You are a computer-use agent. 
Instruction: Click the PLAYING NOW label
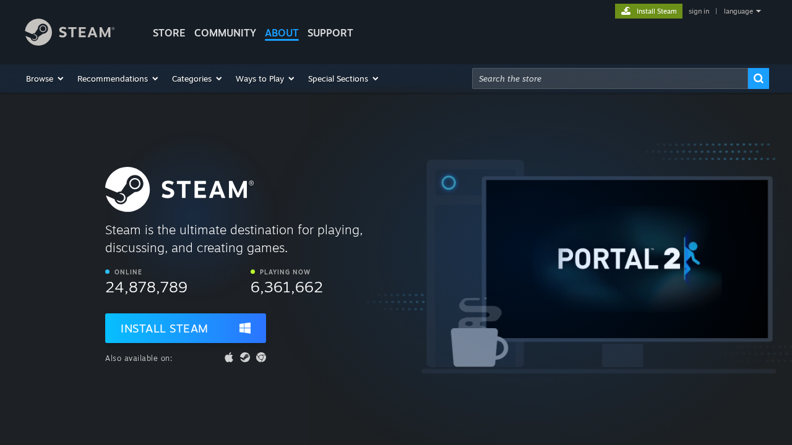[x=285, y=272]
